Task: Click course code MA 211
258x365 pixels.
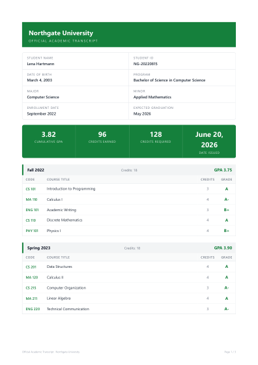Action: (31, 299)
